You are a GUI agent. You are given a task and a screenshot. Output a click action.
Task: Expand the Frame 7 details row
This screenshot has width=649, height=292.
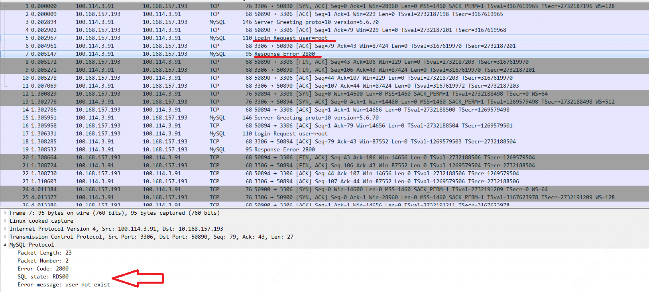point(5,213)
